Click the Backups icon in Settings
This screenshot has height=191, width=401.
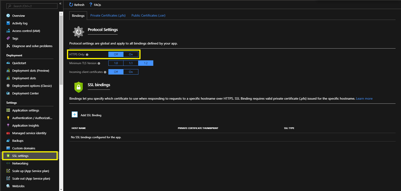click(x=8, y=141)
